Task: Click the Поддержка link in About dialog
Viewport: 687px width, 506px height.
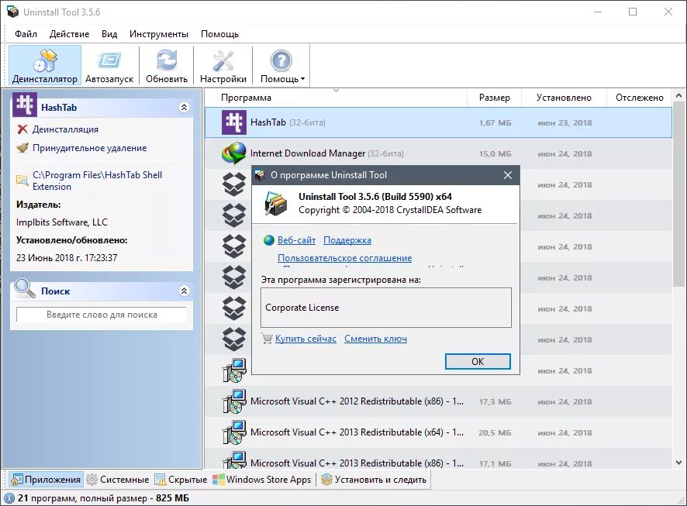Action: click(347, 240)
